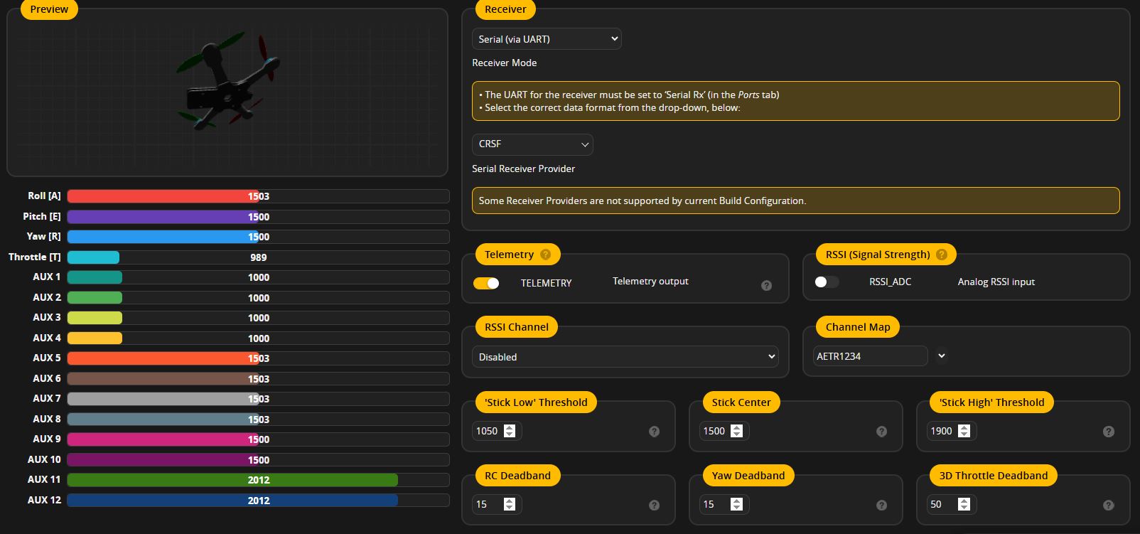Click the AUX 9 channel bar
1140x534 pixels.
[x=258, y=439]
